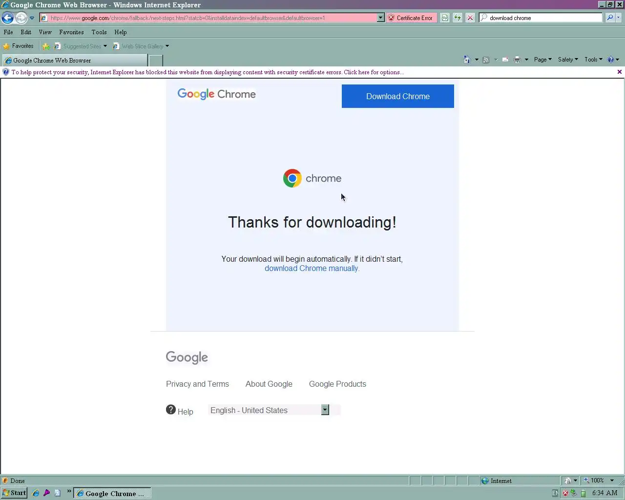Click the Forward navigation arrow
This screenshot has width=625, height=500.
coord(21,18)
